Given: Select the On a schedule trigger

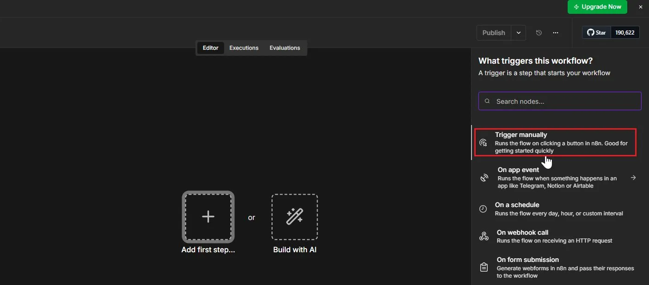Looking at the screenshot, I should click(557, 209).
